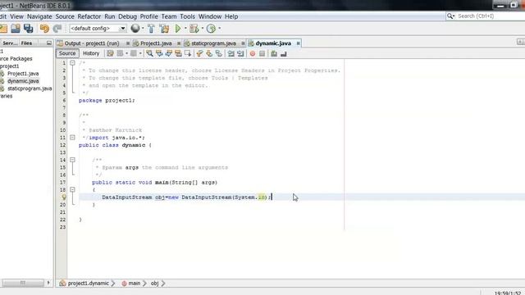This screenshot has height=295, width=525.
Task: Switch to the Services panel tab
Action: (9, 43)
